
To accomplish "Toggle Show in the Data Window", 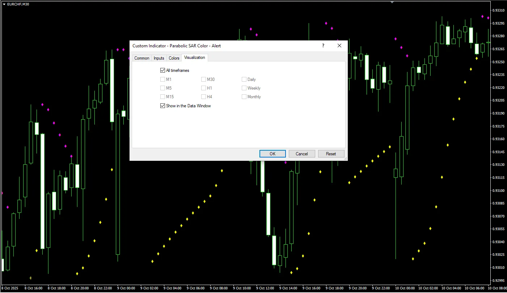I will [162, 106].
